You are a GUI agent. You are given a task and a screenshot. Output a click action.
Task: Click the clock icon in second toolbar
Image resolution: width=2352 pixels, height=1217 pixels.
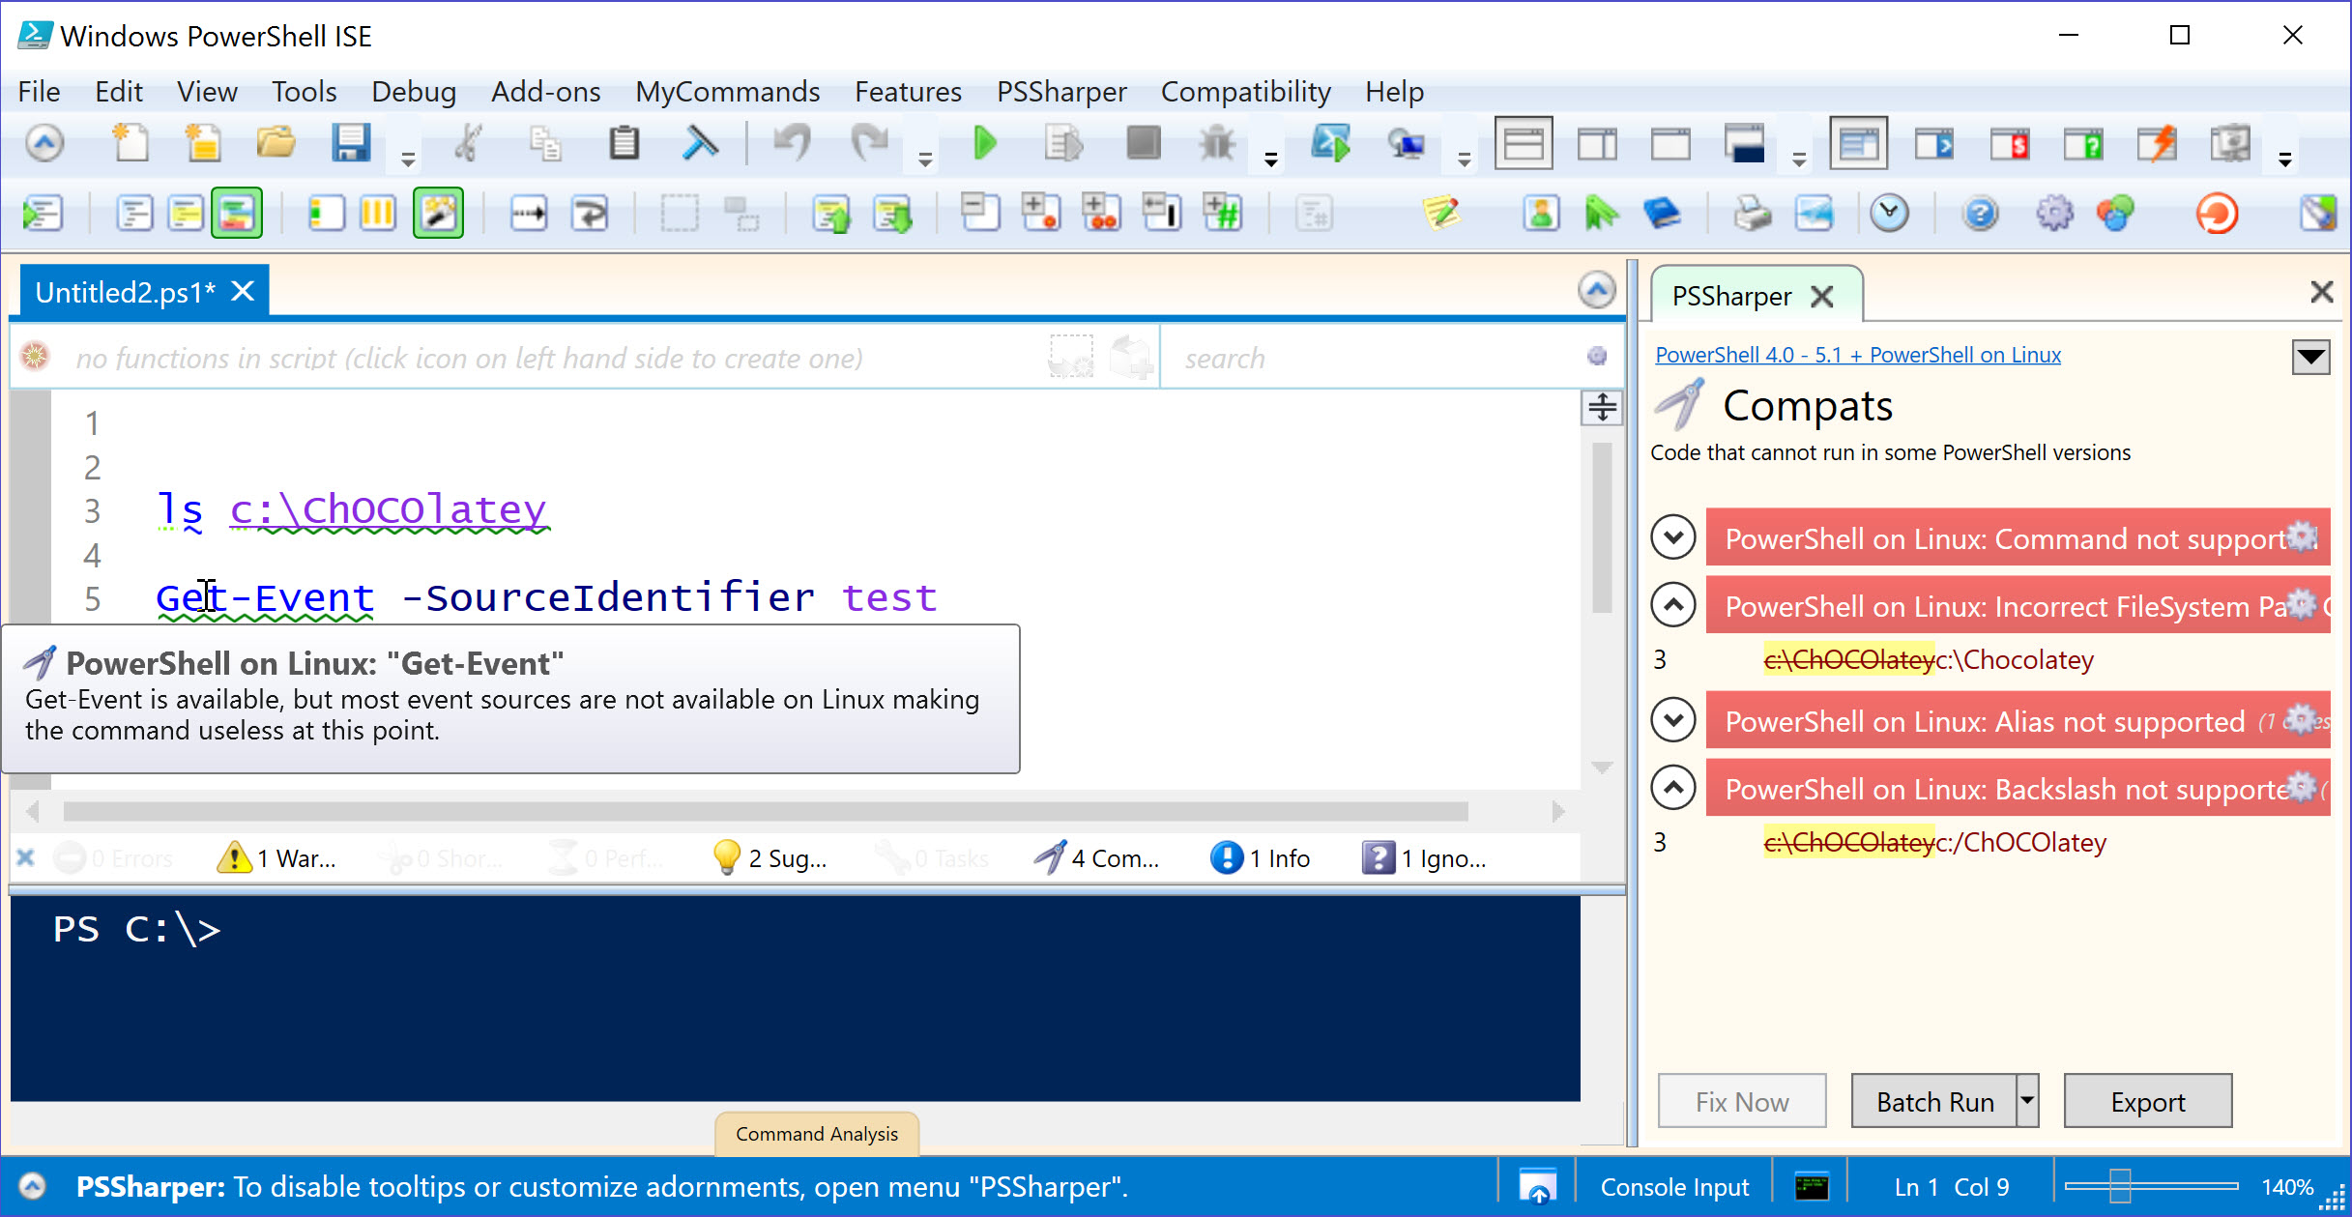(x=1889, y=213)
